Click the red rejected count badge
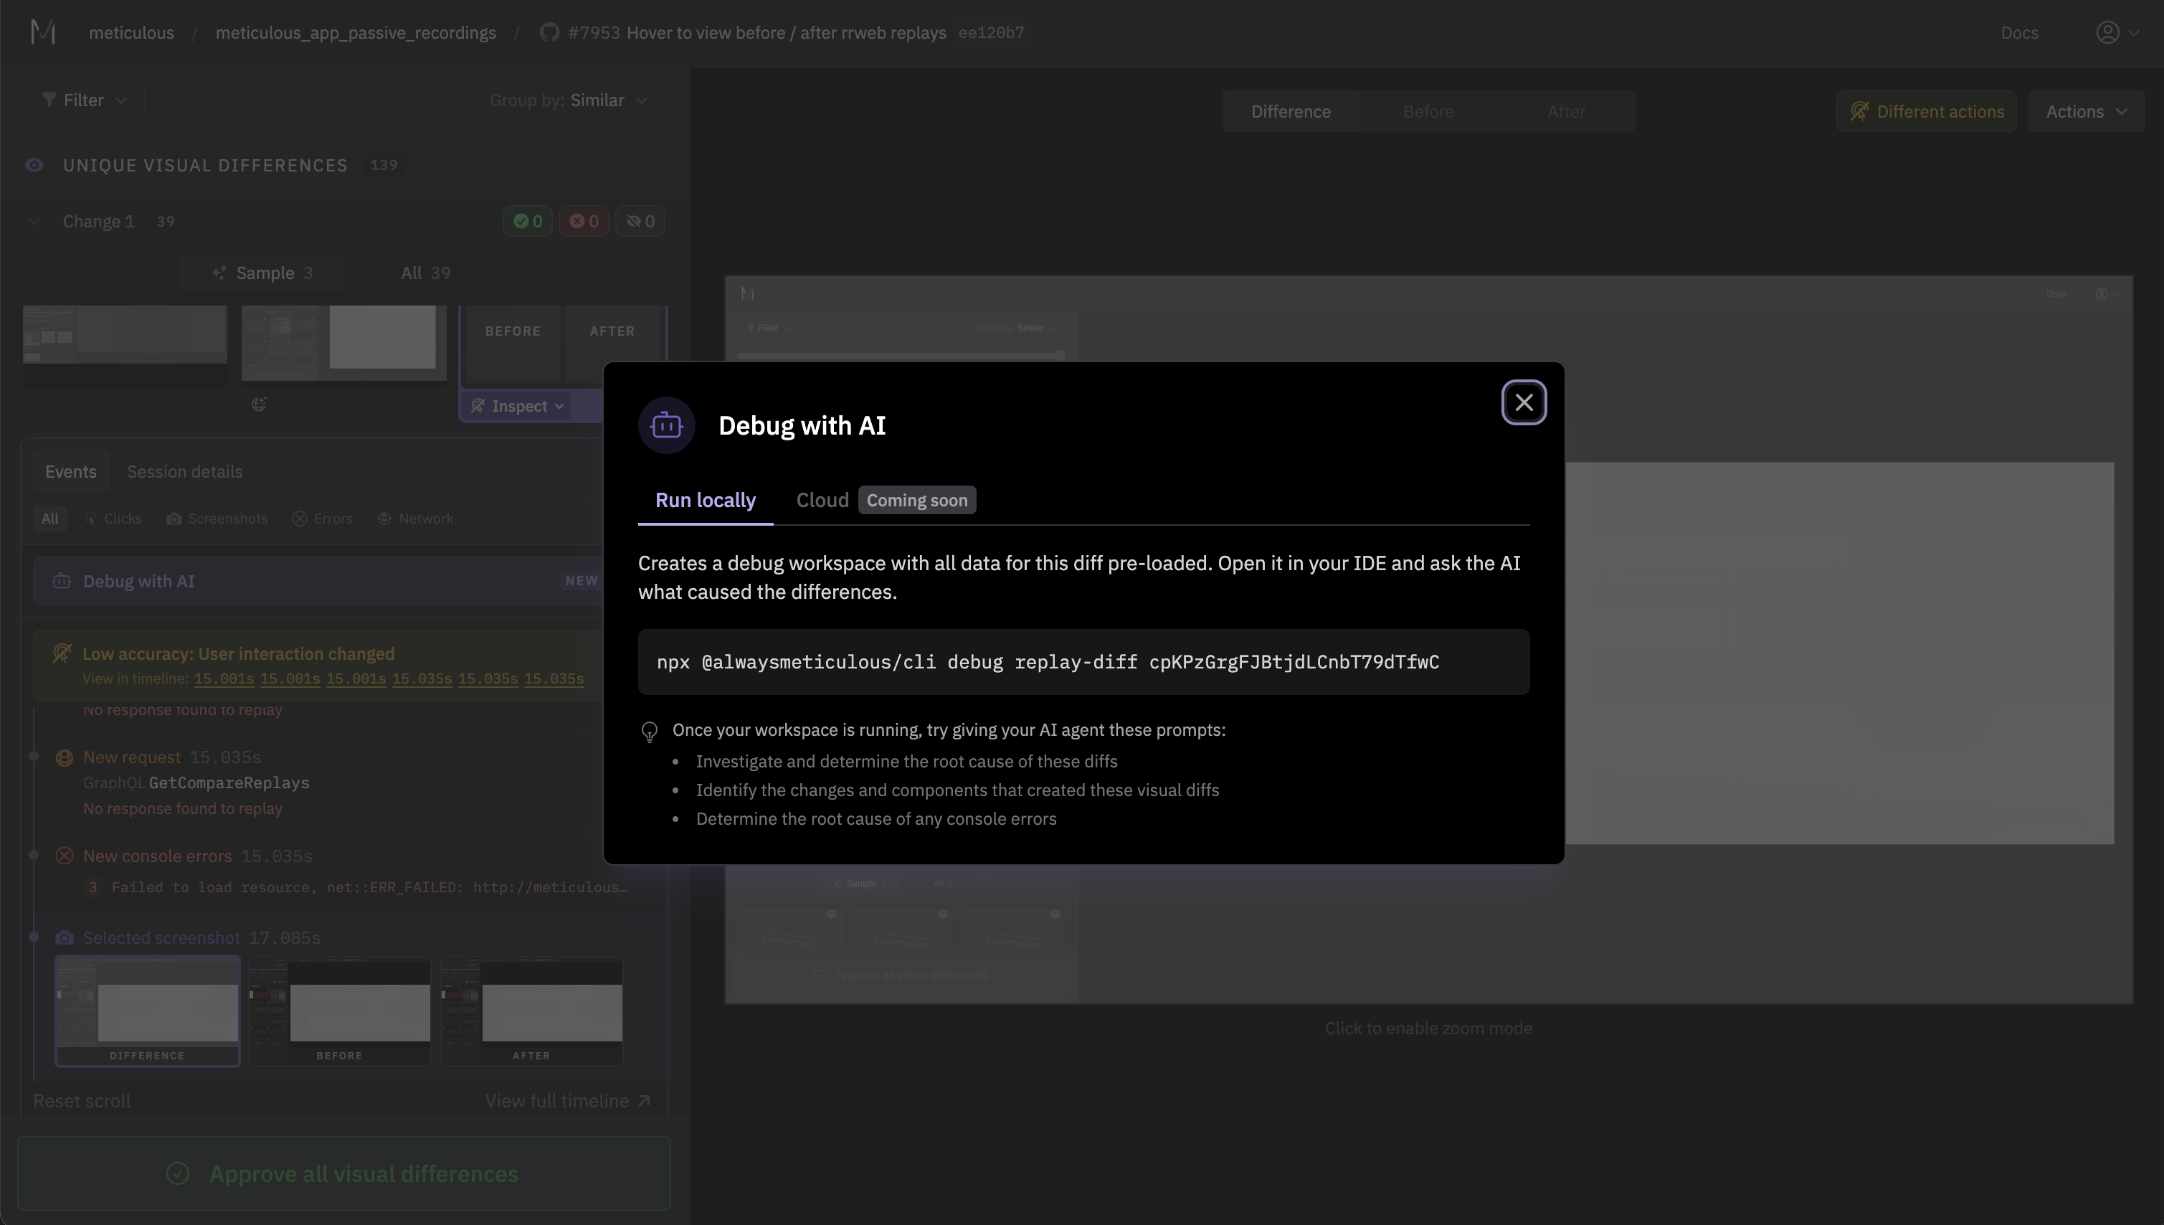Viewport: 2164px width, 1225px height. pyautogui.click(x=584, y=222)
